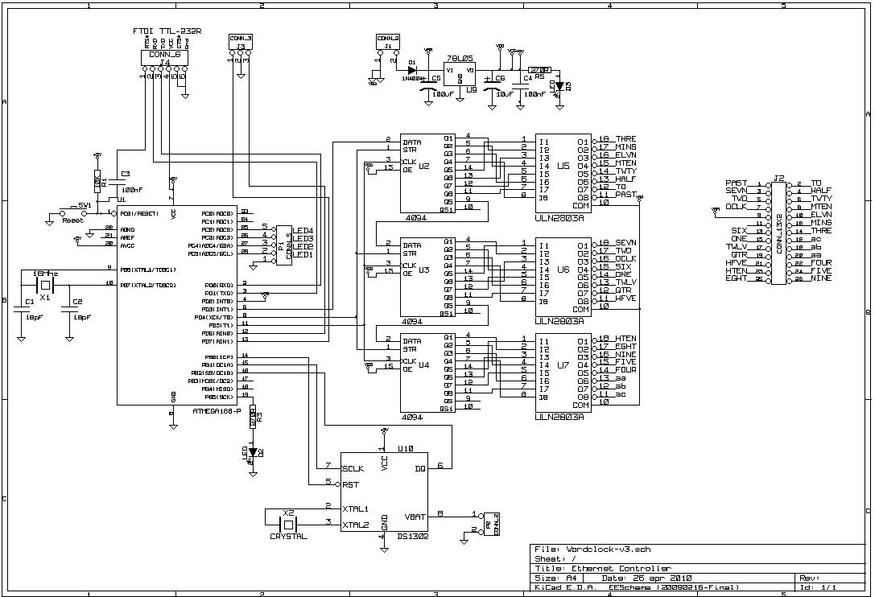
Task: Click the LED D3 symbol near C4
Action: 559,84
